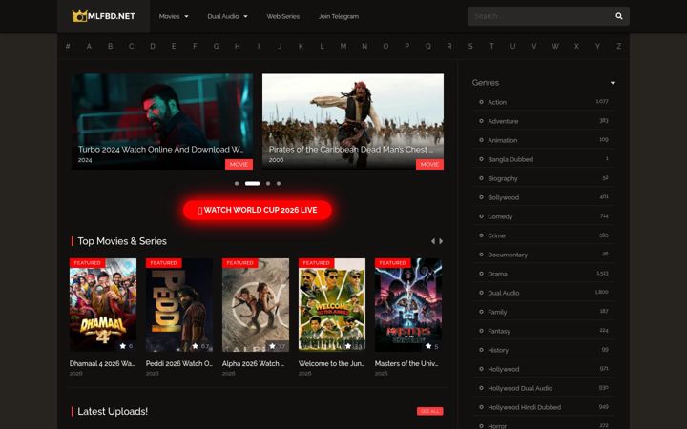
Task: Filter titles starting with letter M
Action: pyautogui.click(x=343, y=46)
